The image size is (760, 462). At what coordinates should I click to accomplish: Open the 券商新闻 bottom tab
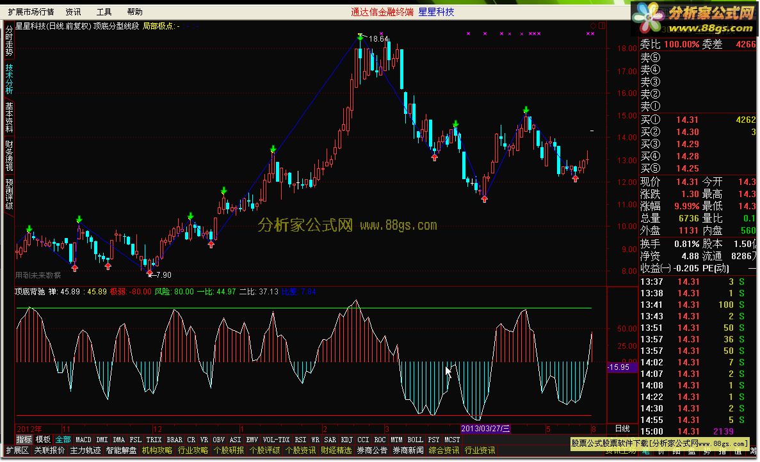[408, 450]
